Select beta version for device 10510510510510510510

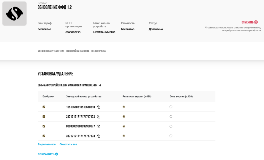click(171, 107)
